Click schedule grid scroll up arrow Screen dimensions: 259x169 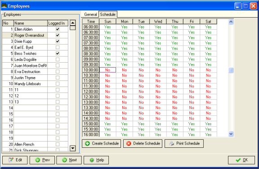pyautogui.click(x=231, y=22)
